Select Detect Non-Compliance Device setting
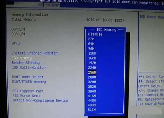 [40, 101]
